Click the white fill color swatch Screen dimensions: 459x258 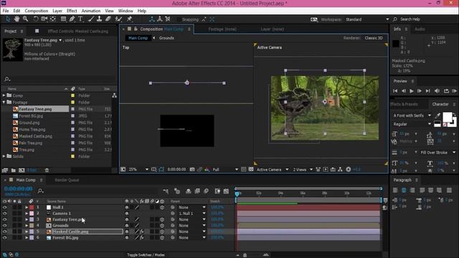448,117
